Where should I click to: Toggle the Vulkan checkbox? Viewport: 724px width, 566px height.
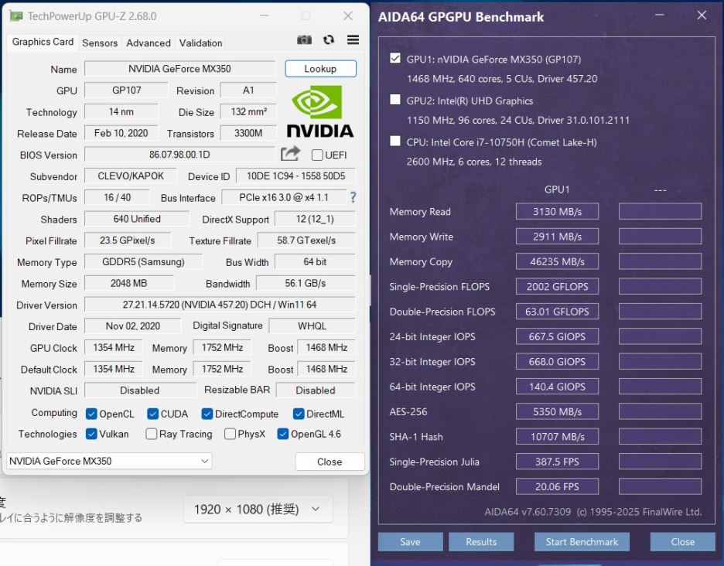click(91, 434)
